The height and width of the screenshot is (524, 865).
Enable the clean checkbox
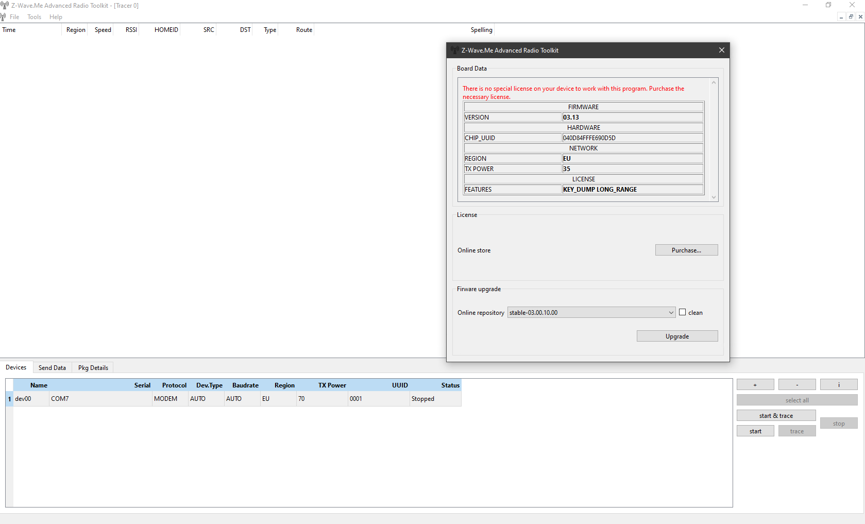point(683,312)
